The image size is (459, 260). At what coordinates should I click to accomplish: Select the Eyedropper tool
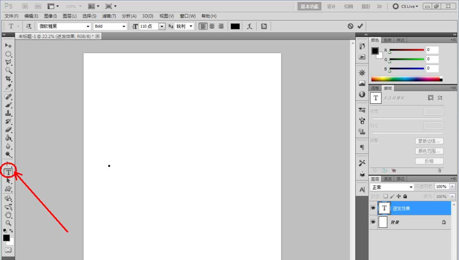tap(8, 87)
